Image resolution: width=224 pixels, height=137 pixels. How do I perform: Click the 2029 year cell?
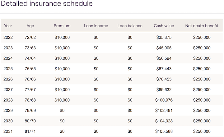(x=8, y=111)
